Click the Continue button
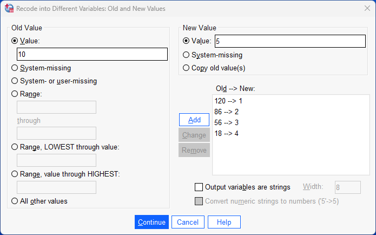Viewport: 376px width, 235px height. pos(151,222)
